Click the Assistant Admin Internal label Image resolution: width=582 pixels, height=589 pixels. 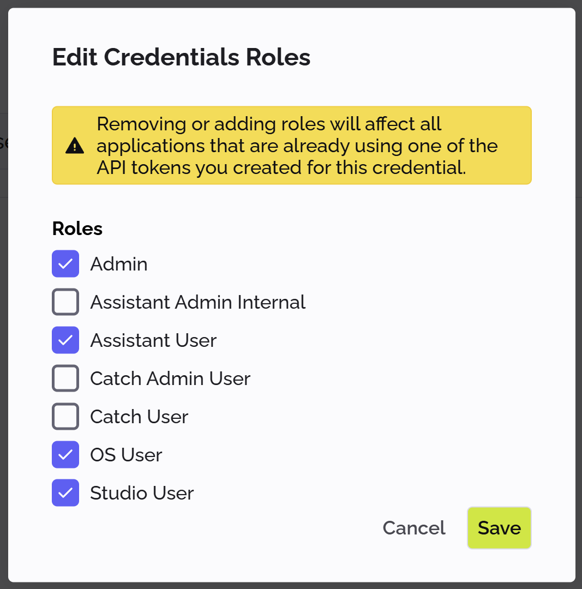[x=198, y=302]
